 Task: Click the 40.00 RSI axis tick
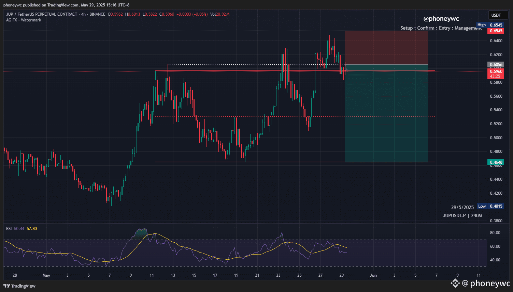click(x=495, y=260)
